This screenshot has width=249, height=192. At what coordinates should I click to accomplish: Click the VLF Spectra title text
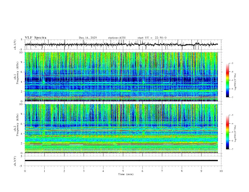36,38
